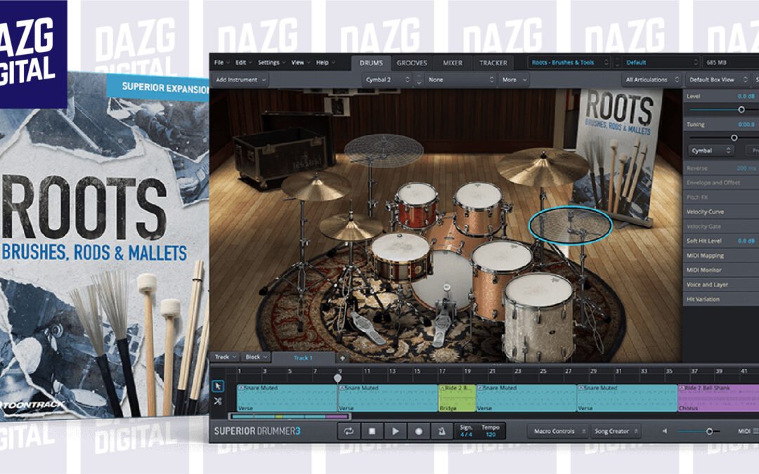This screenshot has width=759, height=474.
Task: Select the Track 1 song tab
Action: pyautogui.click(x=304, y=358)
